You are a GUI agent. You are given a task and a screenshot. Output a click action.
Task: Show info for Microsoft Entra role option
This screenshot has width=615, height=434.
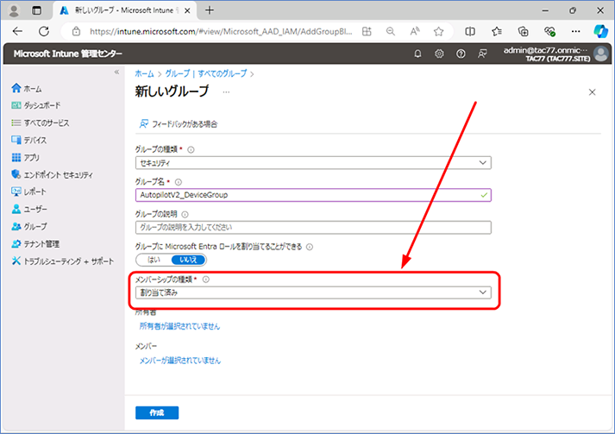coord(310,247)
